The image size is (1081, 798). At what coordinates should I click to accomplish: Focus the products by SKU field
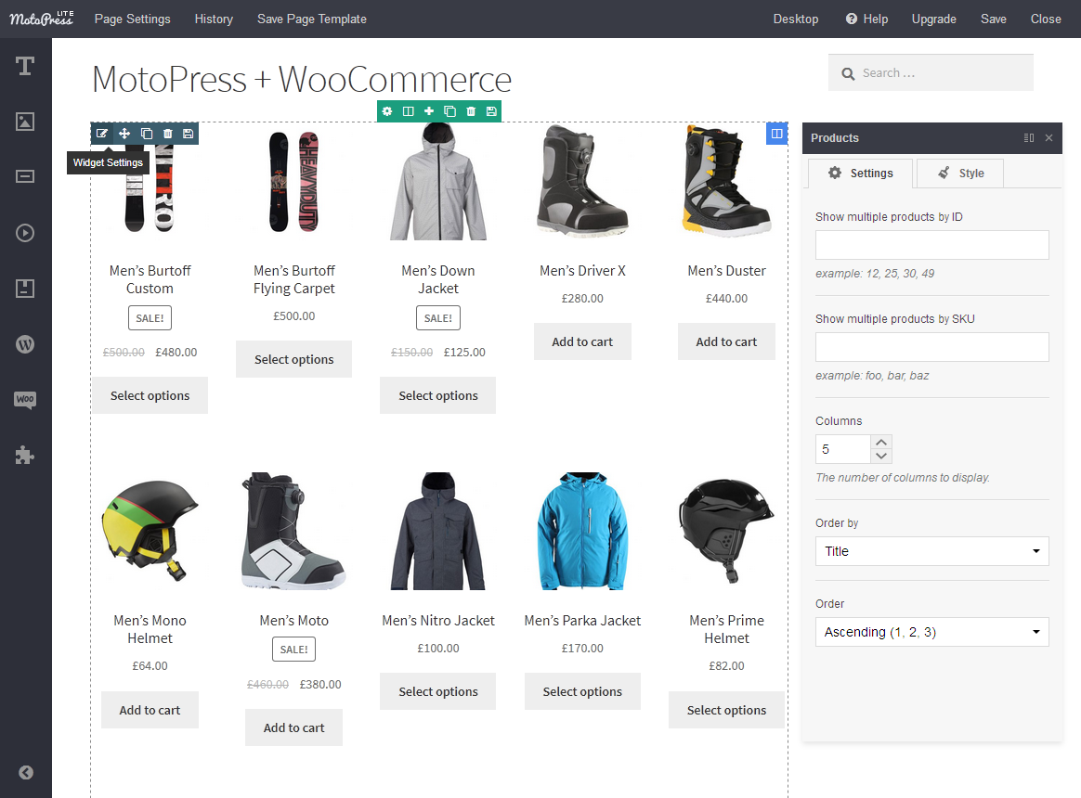tap(932, 347)
